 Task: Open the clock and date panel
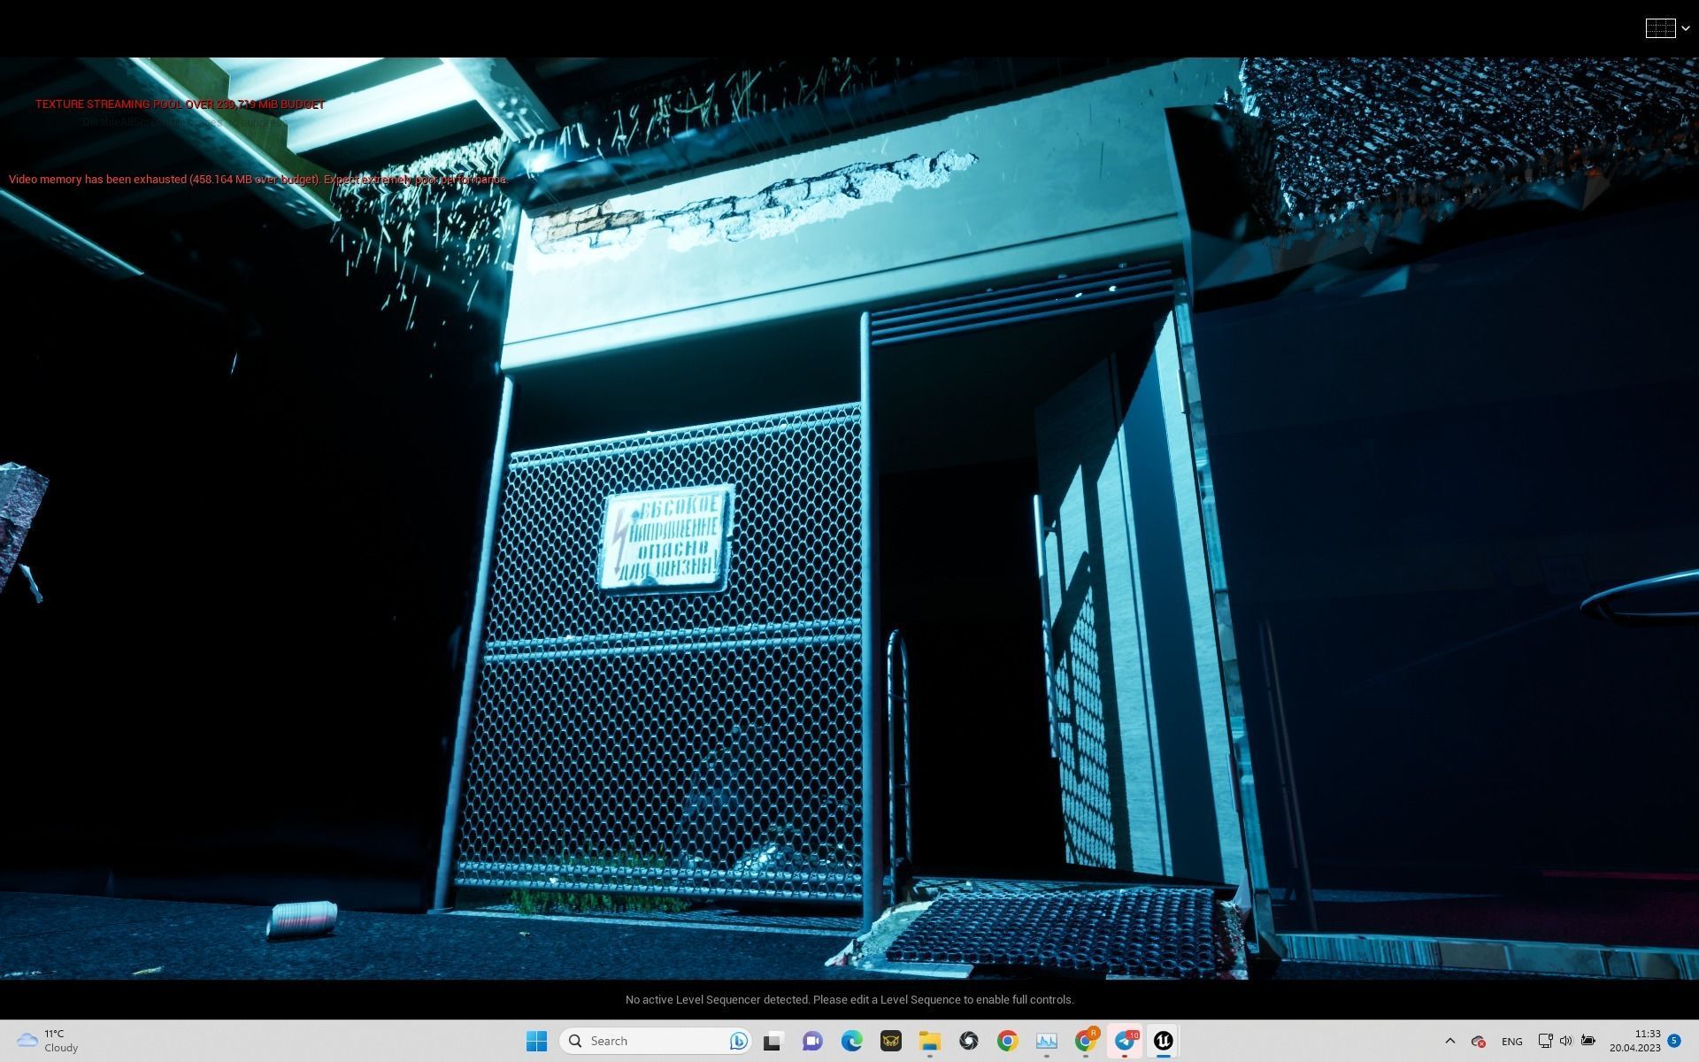pos(1634,1041)
